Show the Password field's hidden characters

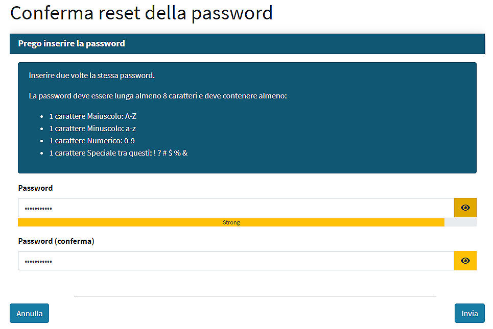coord(465,208)
